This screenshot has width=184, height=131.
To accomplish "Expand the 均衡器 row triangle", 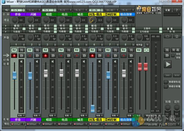I will (6, 32).
